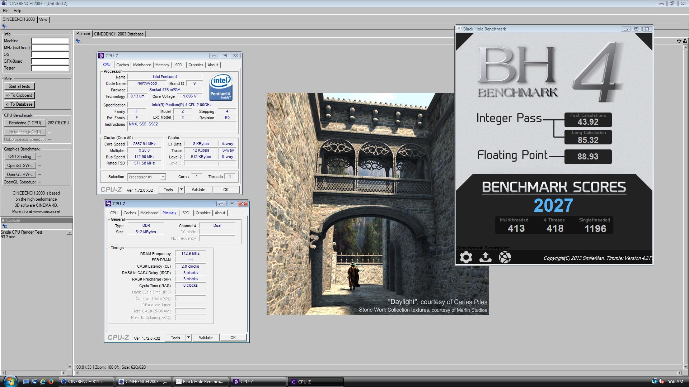Open network status tray icon
This screenshot has width=689, height=387.
[655, 382]
